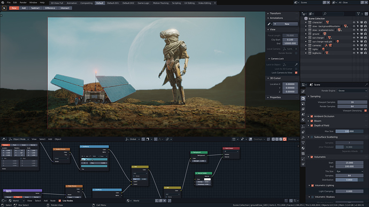The width and height of the screenshot is (369, 207).
Task: Disable render for cameras collection
Action: tap(365, 45)
